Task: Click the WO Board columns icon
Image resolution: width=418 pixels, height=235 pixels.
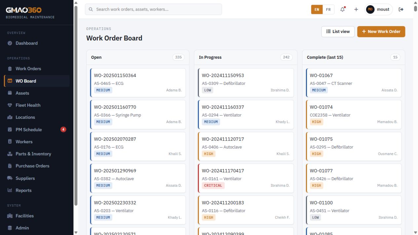Action: tap(10, 81)
